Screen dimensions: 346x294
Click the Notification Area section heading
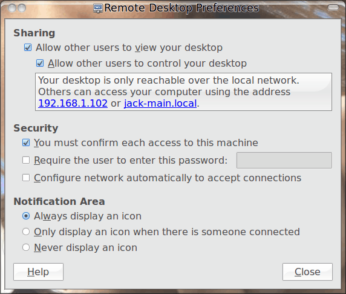59,201
